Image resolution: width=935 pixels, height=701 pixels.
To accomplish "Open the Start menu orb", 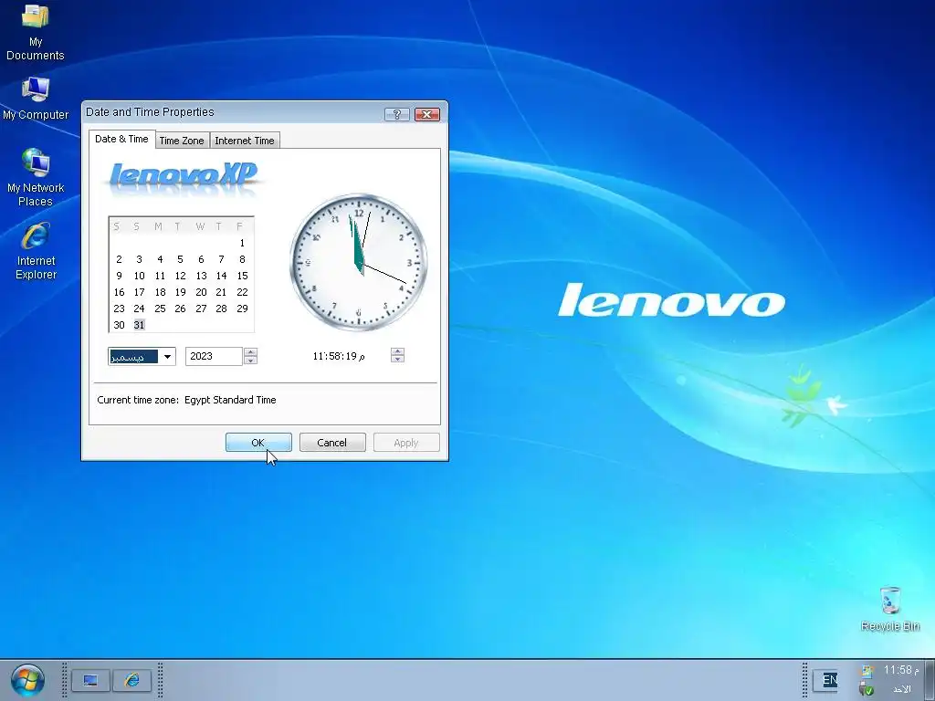I will click(27, 680).
